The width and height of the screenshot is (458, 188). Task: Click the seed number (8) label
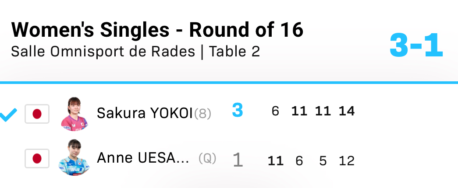(202, 114)
